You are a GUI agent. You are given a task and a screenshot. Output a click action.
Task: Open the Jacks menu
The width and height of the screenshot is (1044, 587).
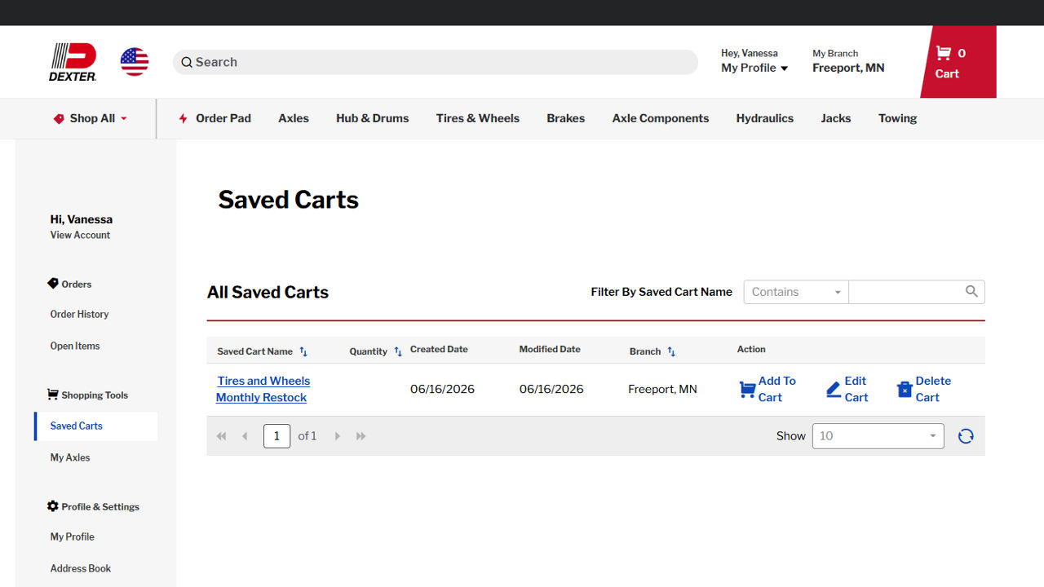[x=836, y=118]
